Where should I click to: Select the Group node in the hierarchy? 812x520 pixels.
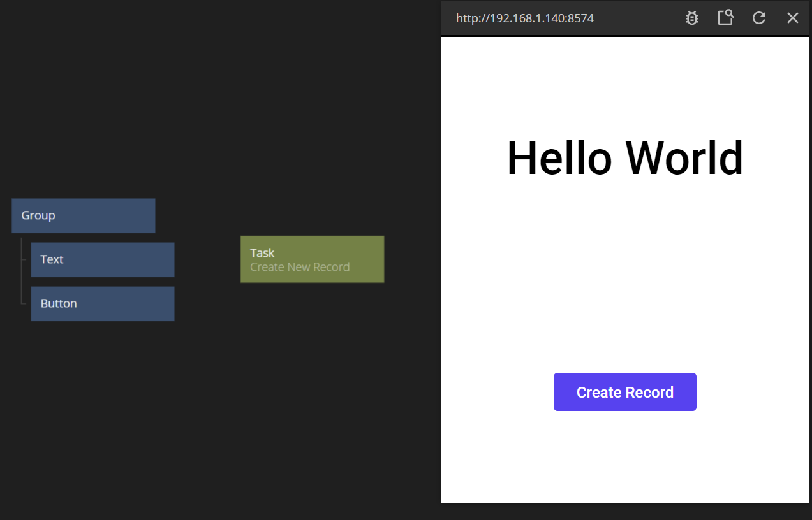tap(83, 215)
